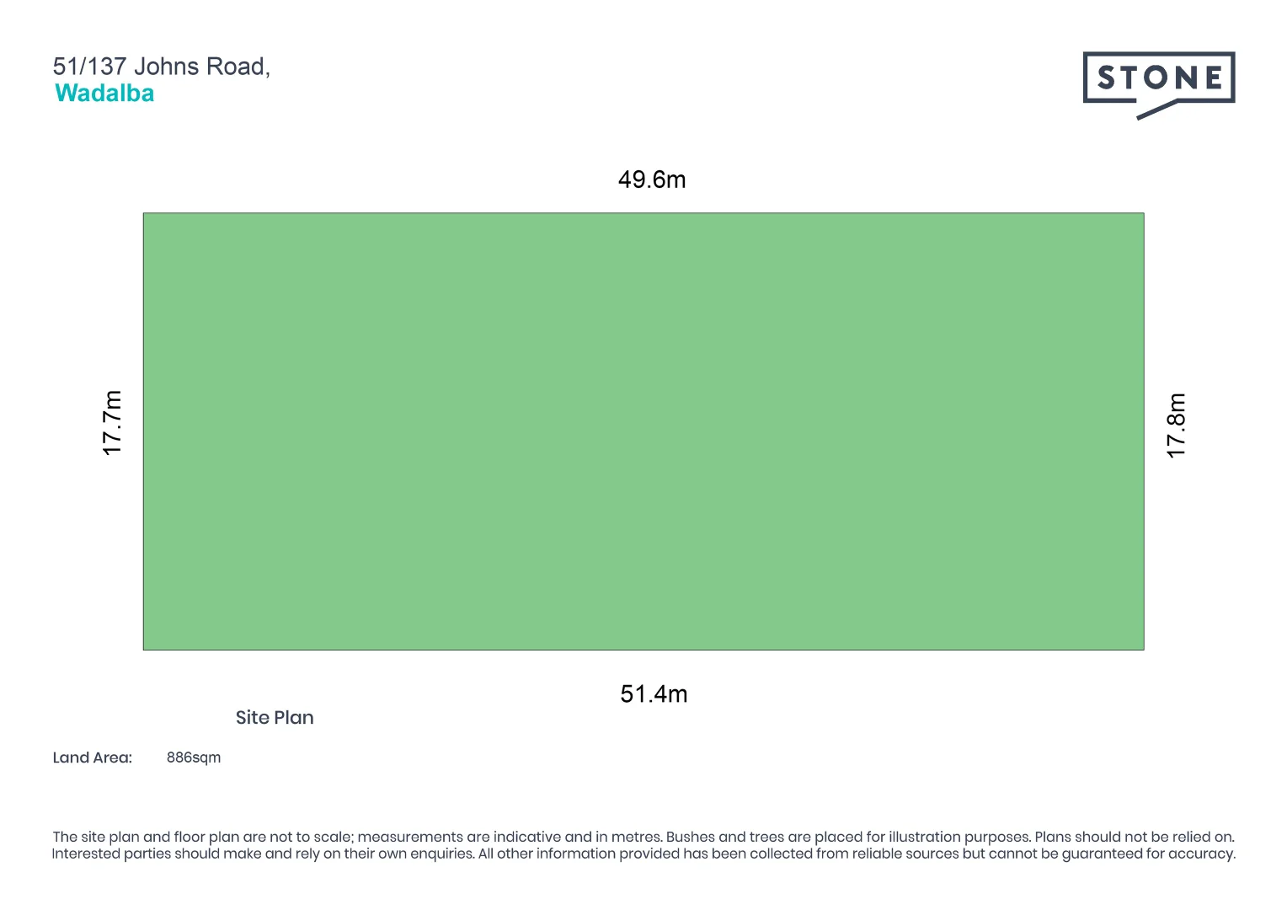
Task: Click the bottom-right corner of the green lot
Action: (1143, 649)
